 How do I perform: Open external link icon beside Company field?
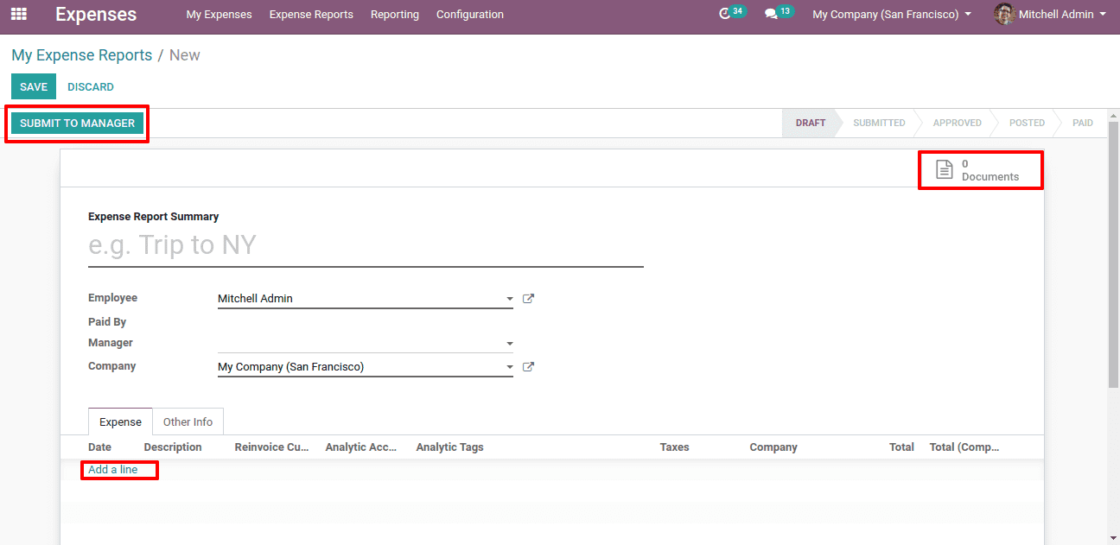(x=529, y=367)
